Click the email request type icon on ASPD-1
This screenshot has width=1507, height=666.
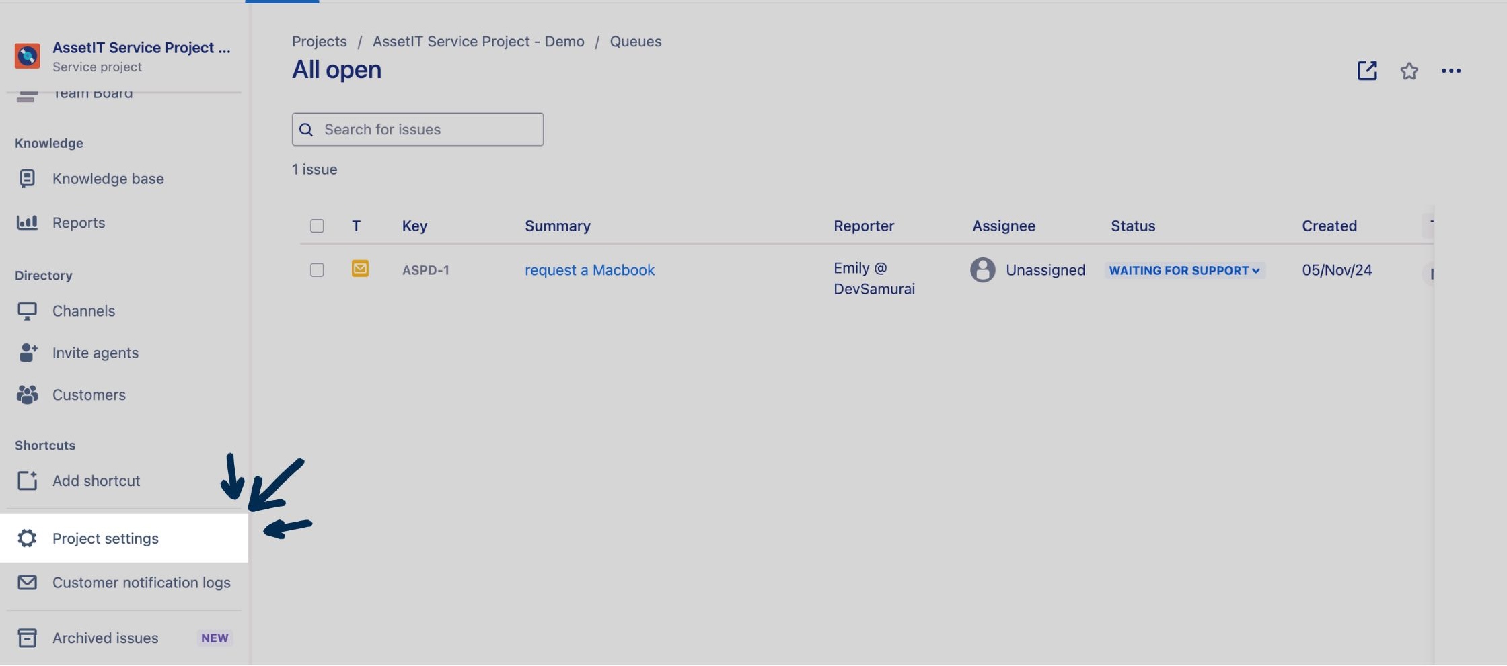(360, 268)
